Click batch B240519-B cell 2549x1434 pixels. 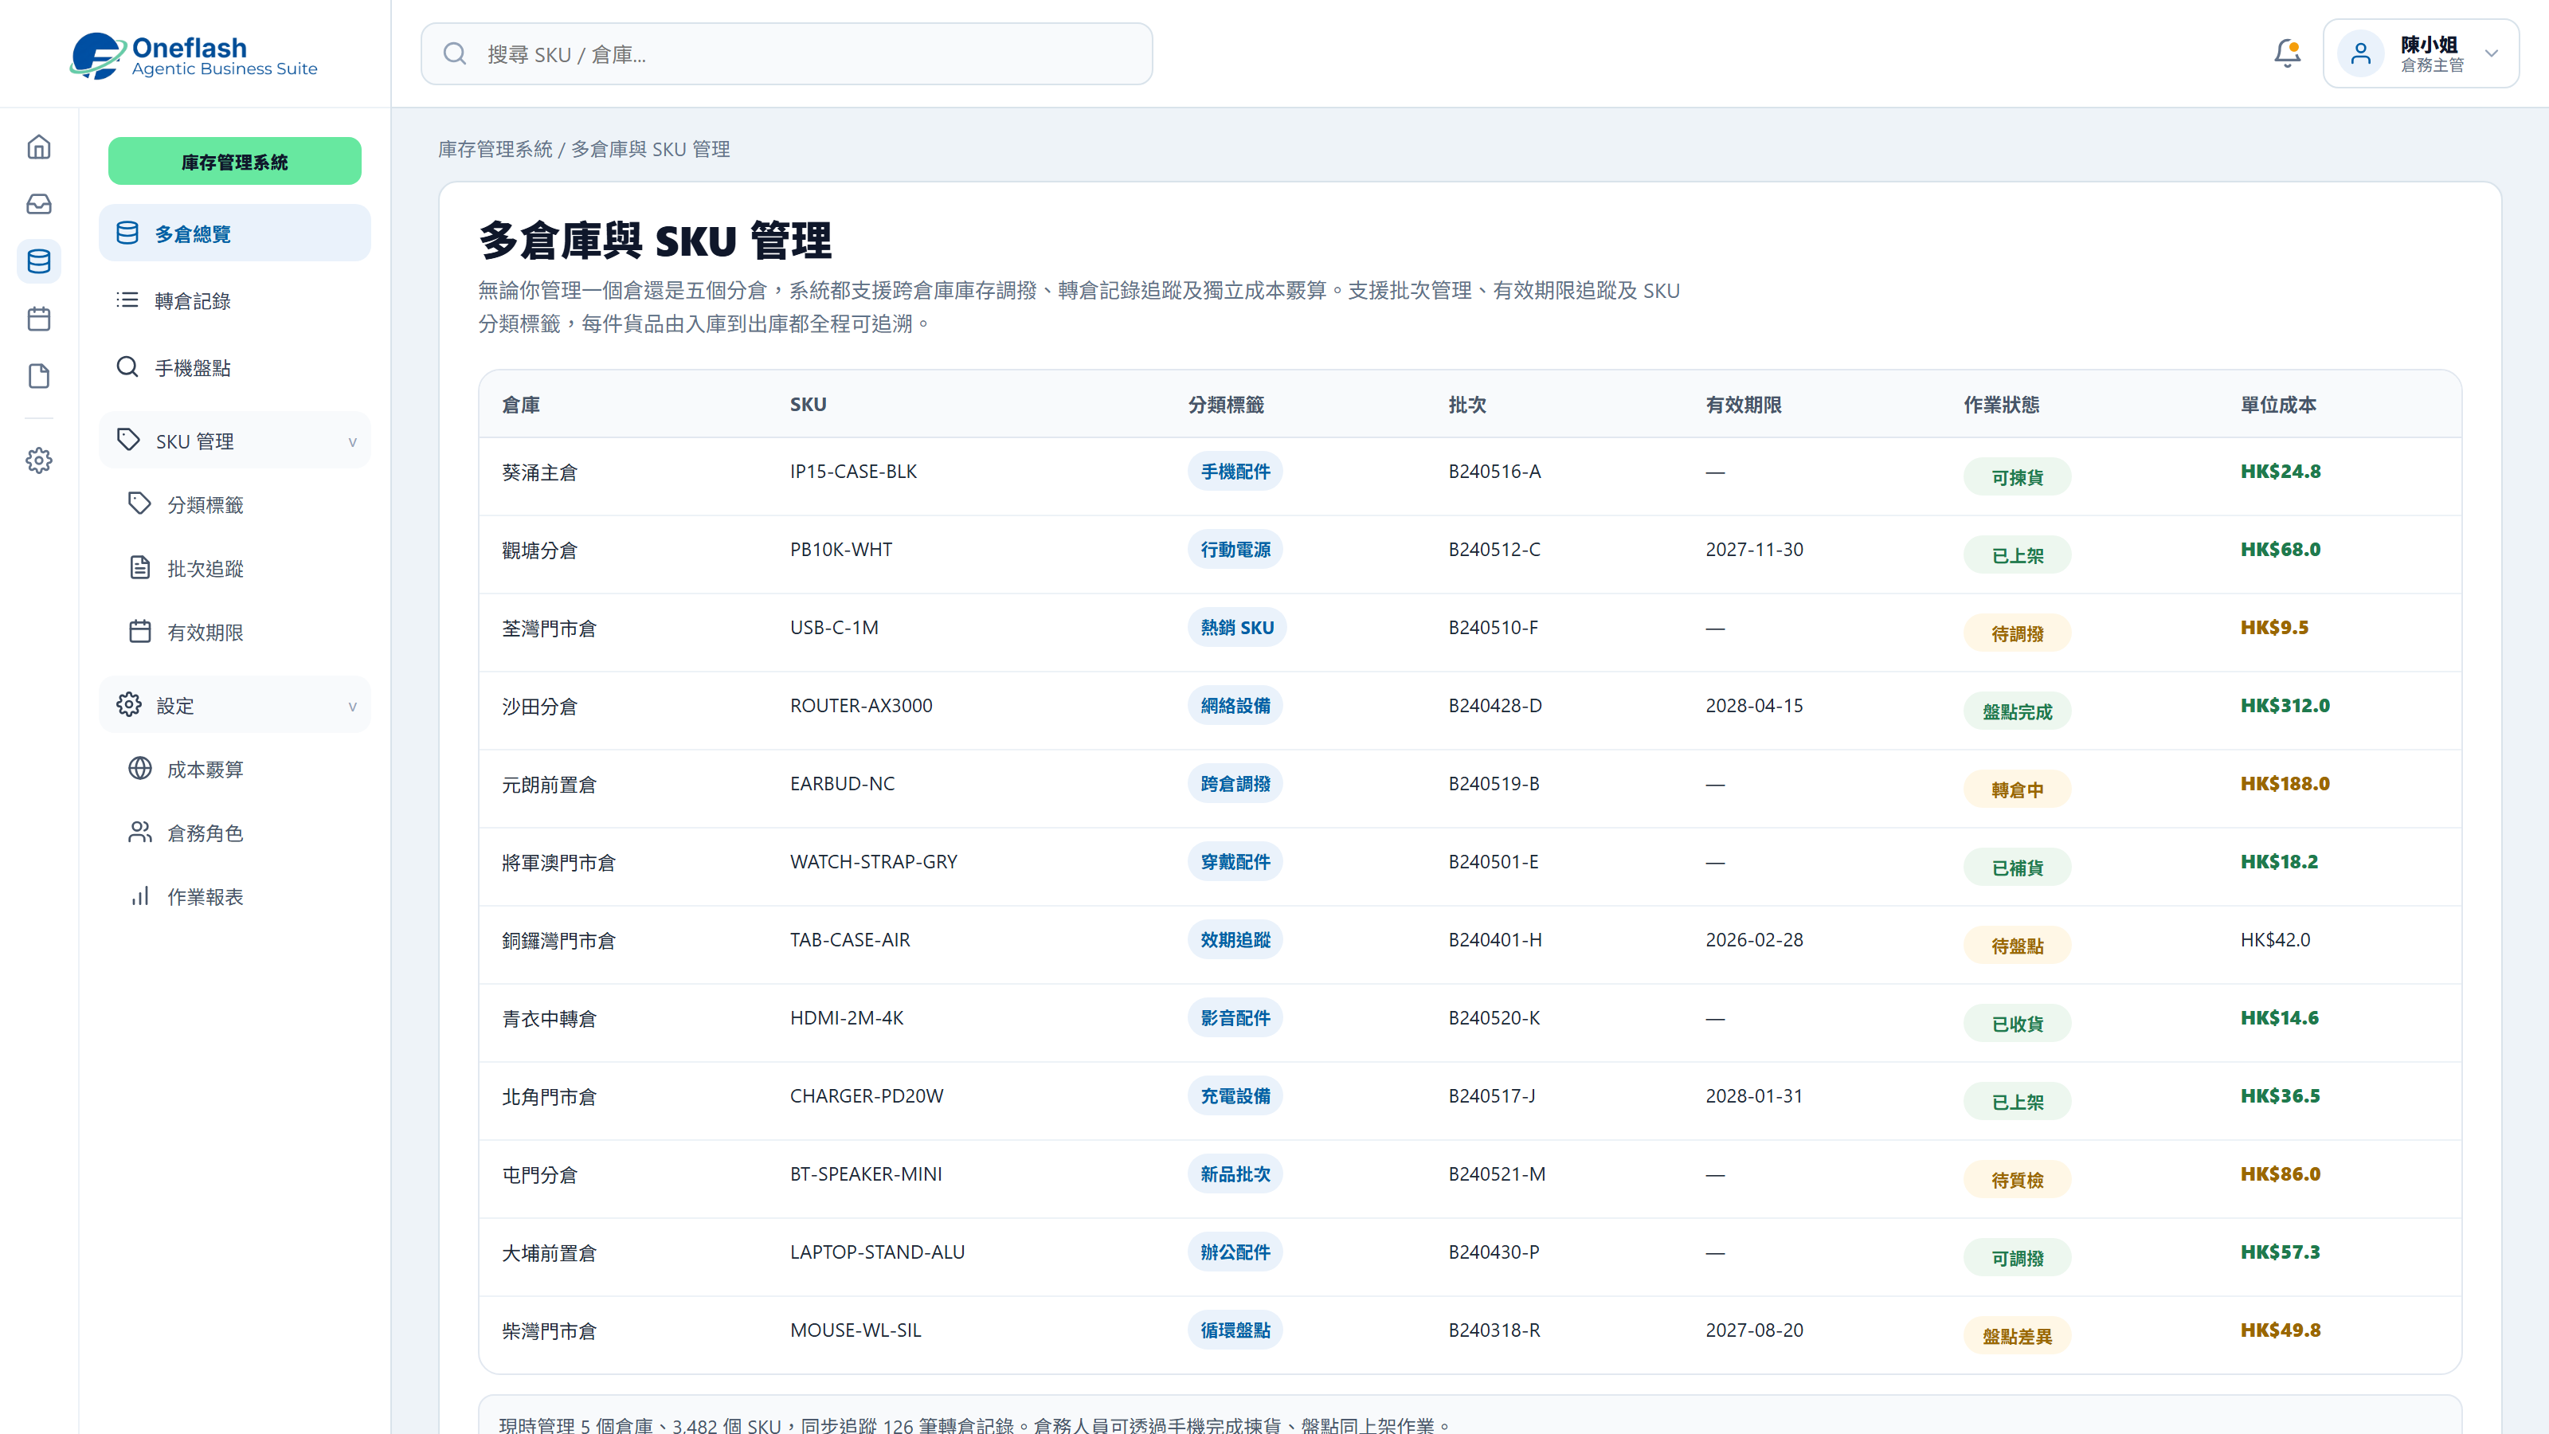[1494, 784]
